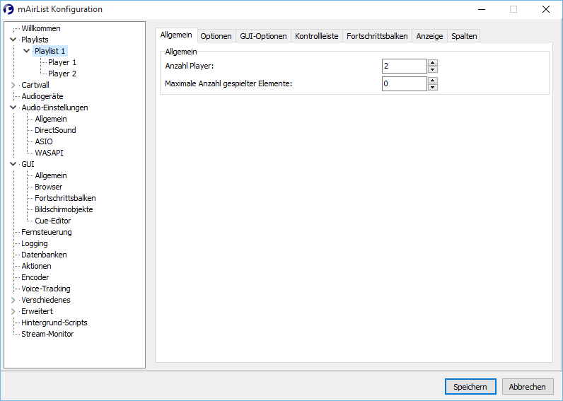Open the Stream-Monitor page
The width and height of the screenshot is (563, 401).
[x=47, y=334]
